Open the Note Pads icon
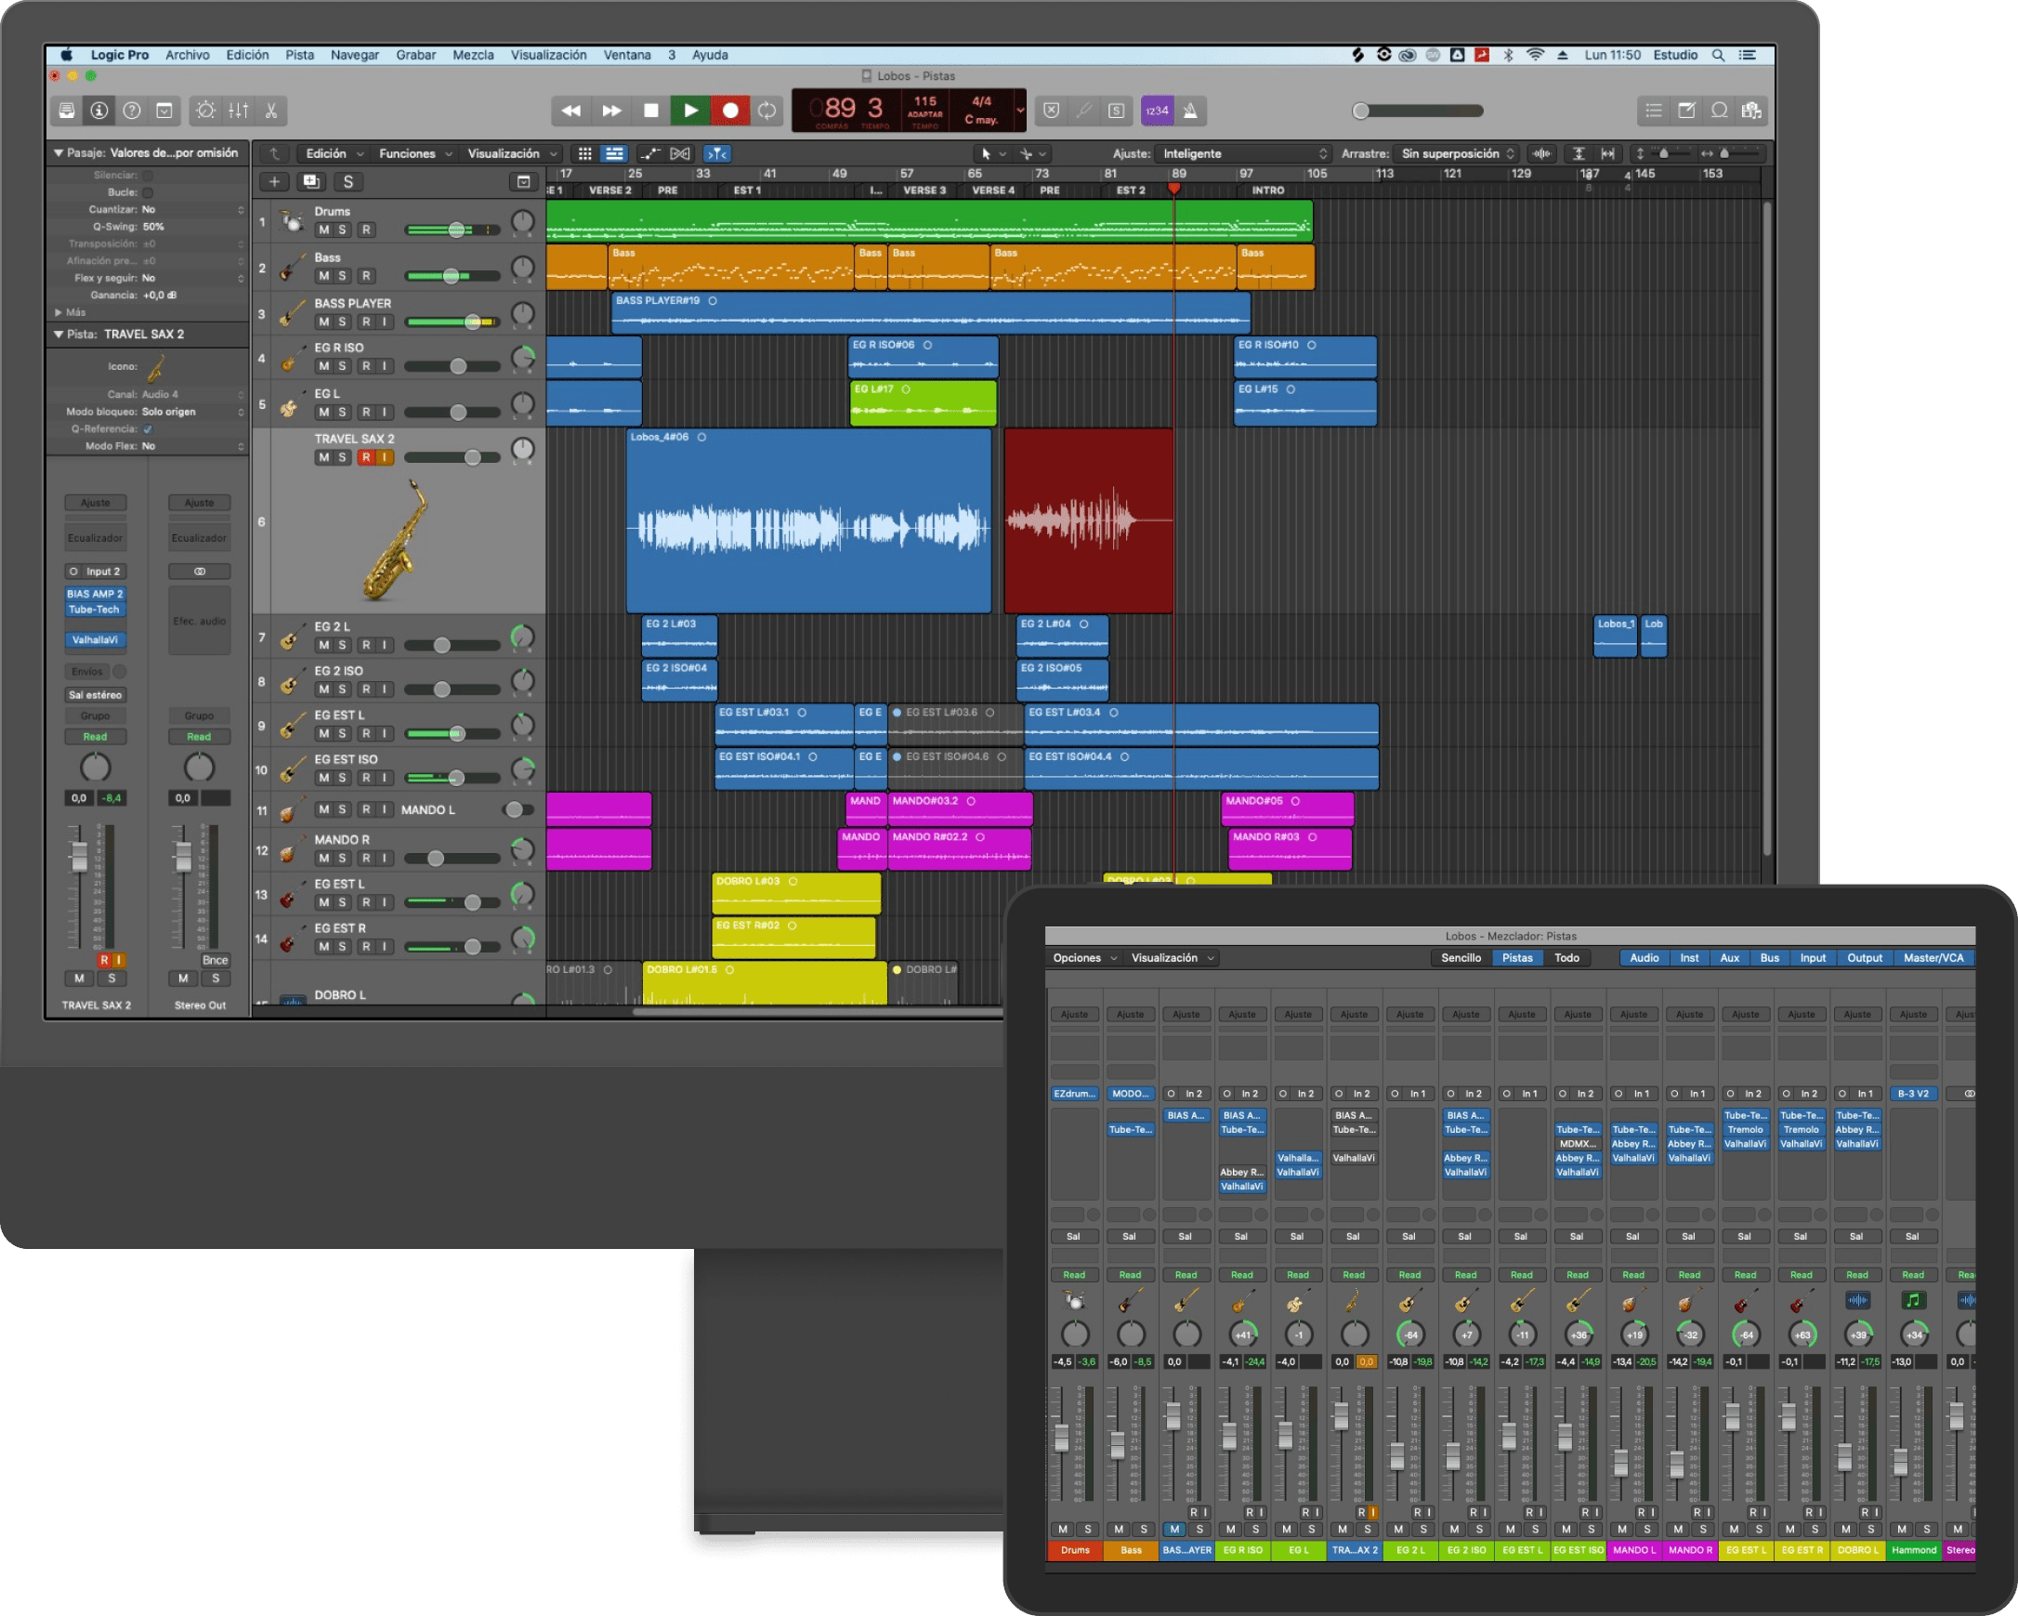 [x=1686, y=111]
